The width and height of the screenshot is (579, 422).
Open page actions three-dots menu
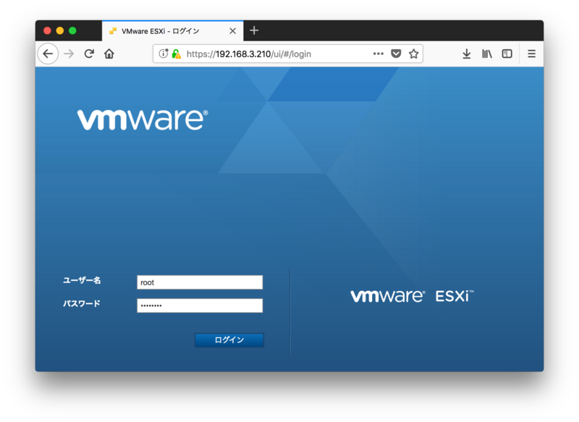click(378, 54)
